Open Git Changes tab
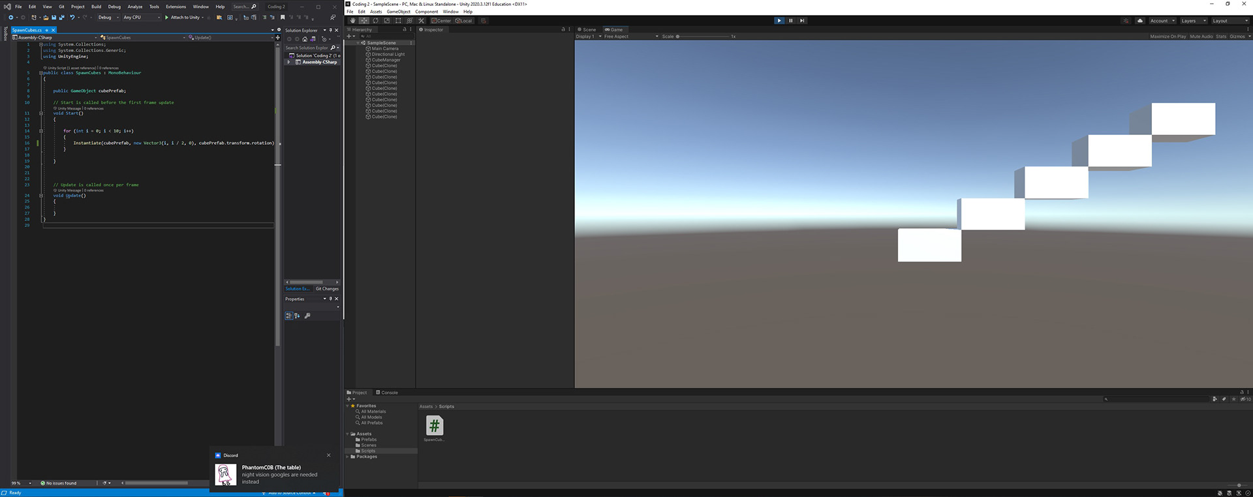The width and height of the screenshot is (1253, 497). pyautogui.click(x=327, y=289)
